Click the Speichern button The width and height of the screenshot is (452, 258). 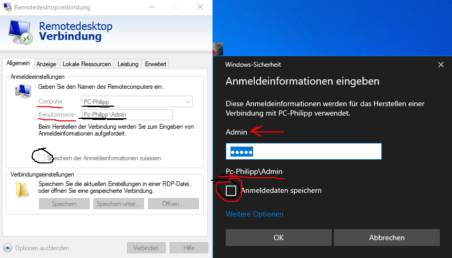click(x=64, y=204)
